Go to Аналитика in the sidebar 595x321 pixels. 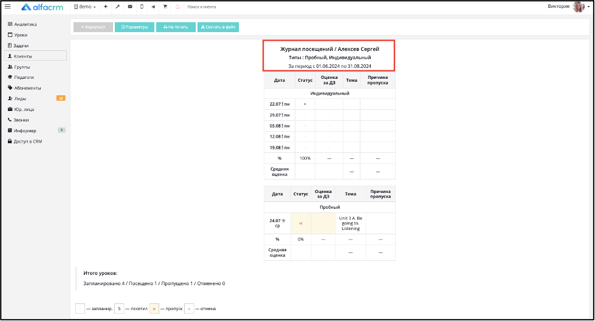click(x=22, y=24)
